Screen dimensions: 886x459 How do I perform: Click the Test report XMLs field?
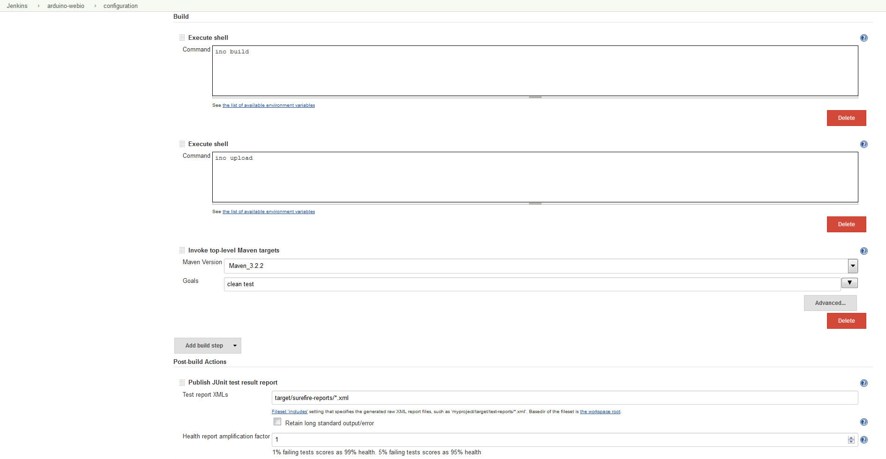(x=565, y=398)
